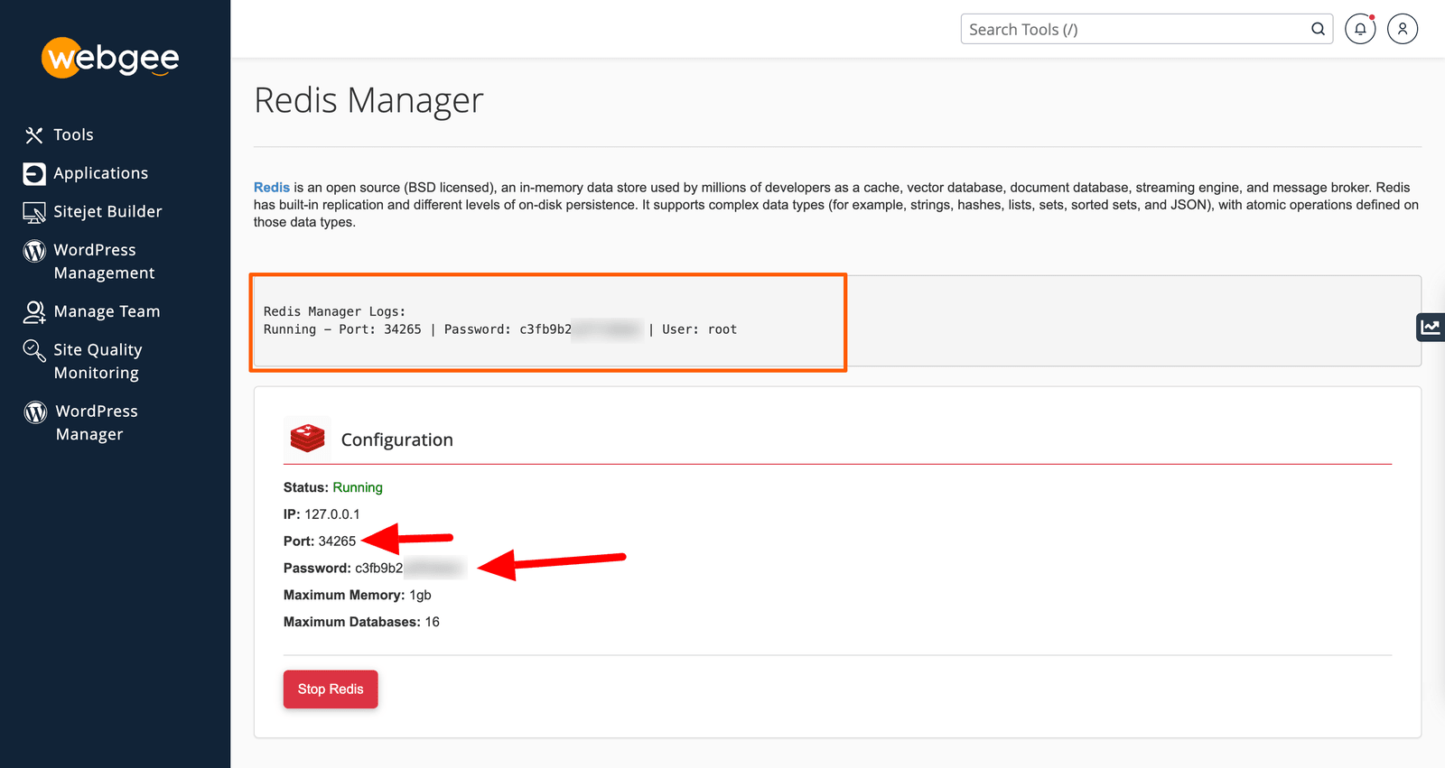Click the Maximum Databases: 16 entry
1445x768 pixels.
coord(361,622)
